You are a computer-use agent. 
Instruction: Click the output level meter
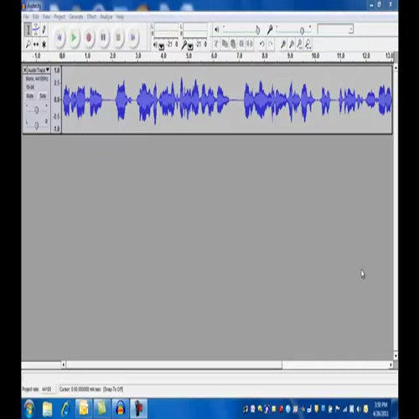coord(166,30)
